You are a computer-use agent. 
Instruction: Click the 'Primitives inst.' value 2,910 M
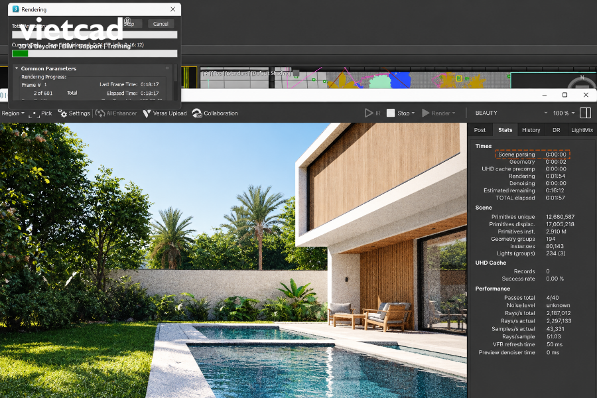coord(556,232)
